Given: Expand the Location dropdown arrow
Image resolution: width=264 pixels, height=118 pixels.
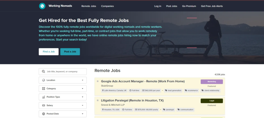Looking at the screenshot, I should (x=82, y=80).
